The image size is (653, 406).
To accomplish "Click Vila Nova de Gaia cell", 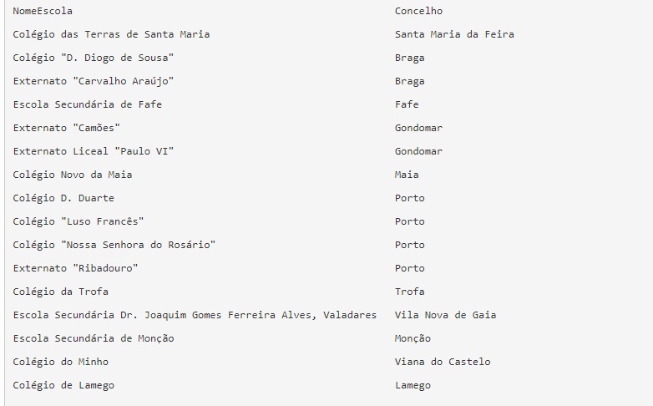I will pyautogui.click(x=446, y=315).
